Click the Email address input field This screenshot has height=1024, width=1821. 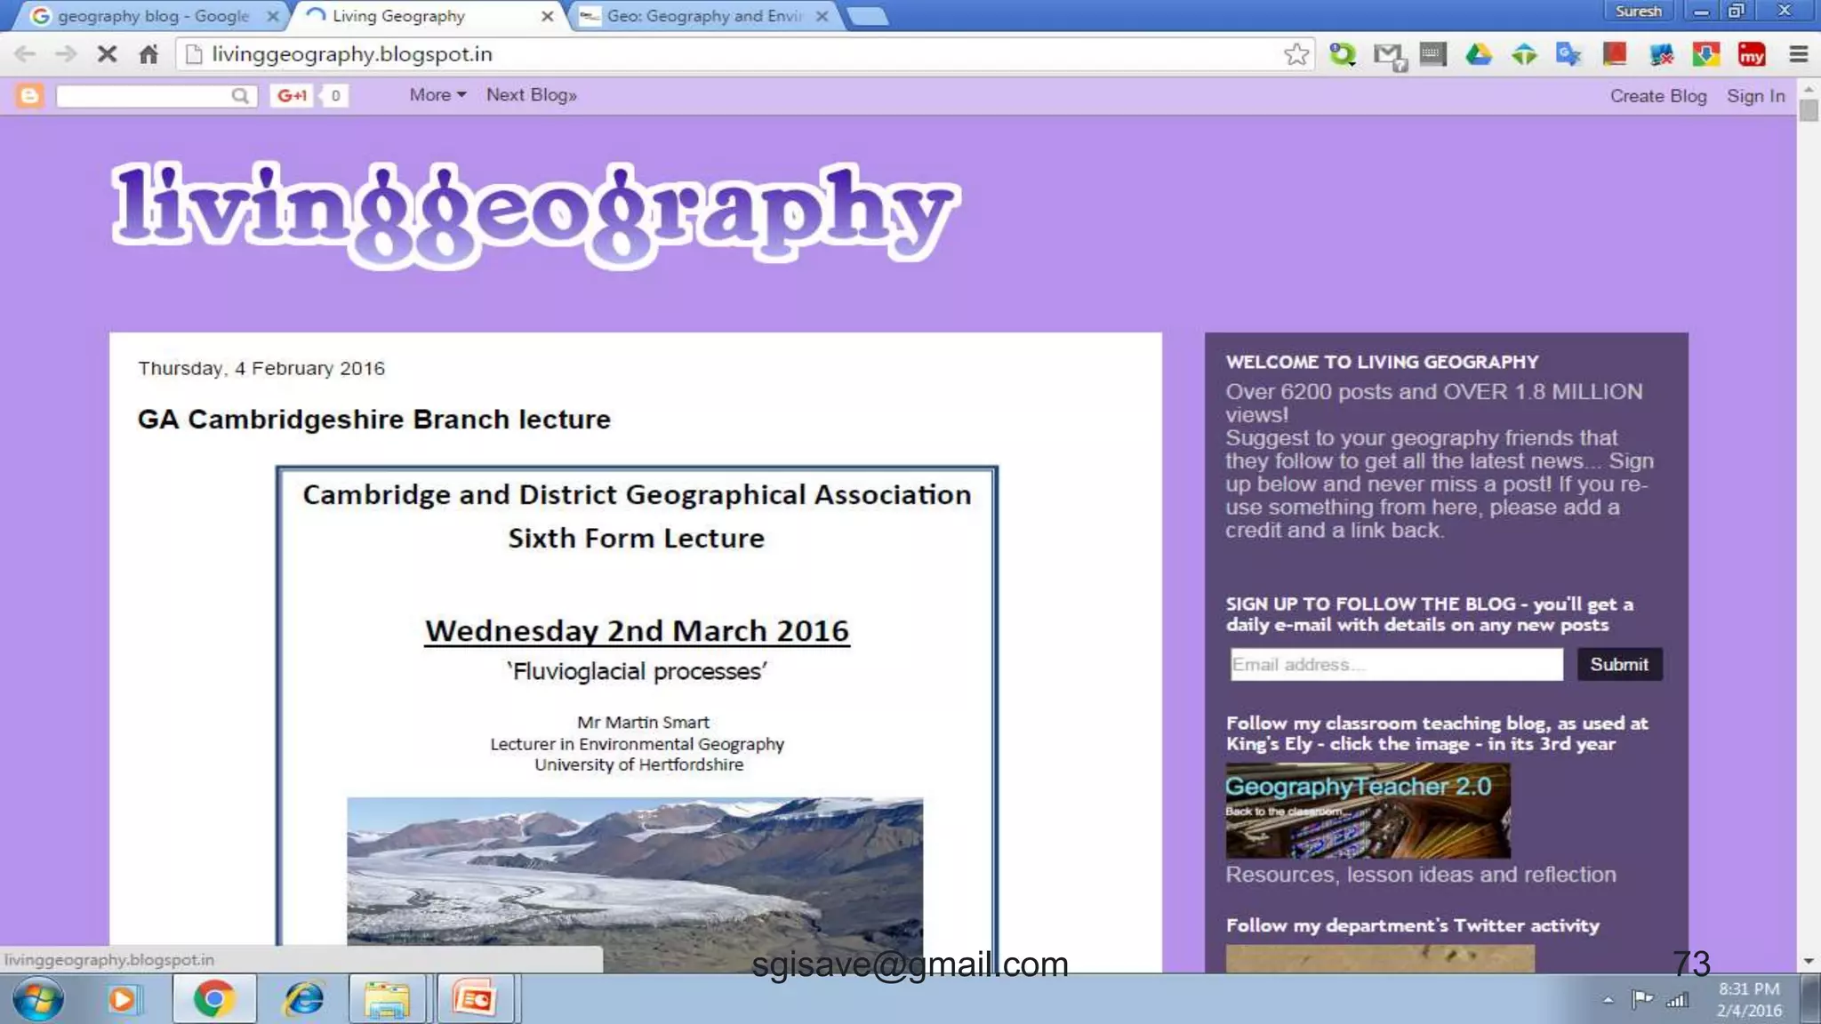point(1396,664)
